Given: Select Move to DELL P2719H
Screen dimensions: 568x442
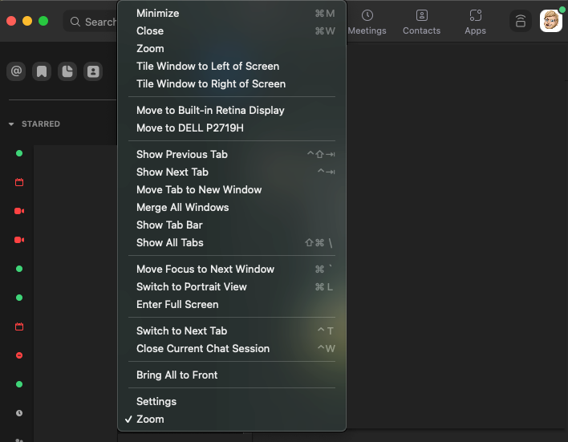Looking at the screenshot, I should [189, 128].
